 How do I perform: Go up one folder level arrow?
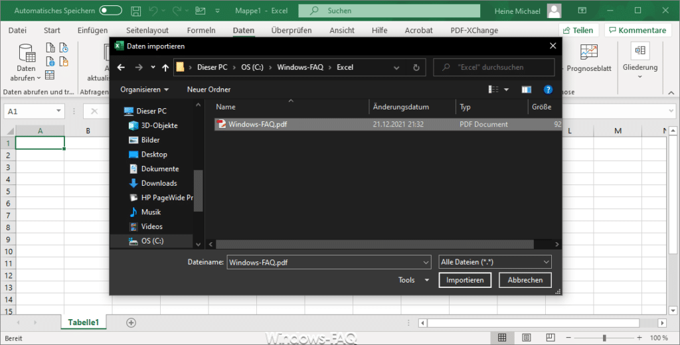tap(165, 67)
